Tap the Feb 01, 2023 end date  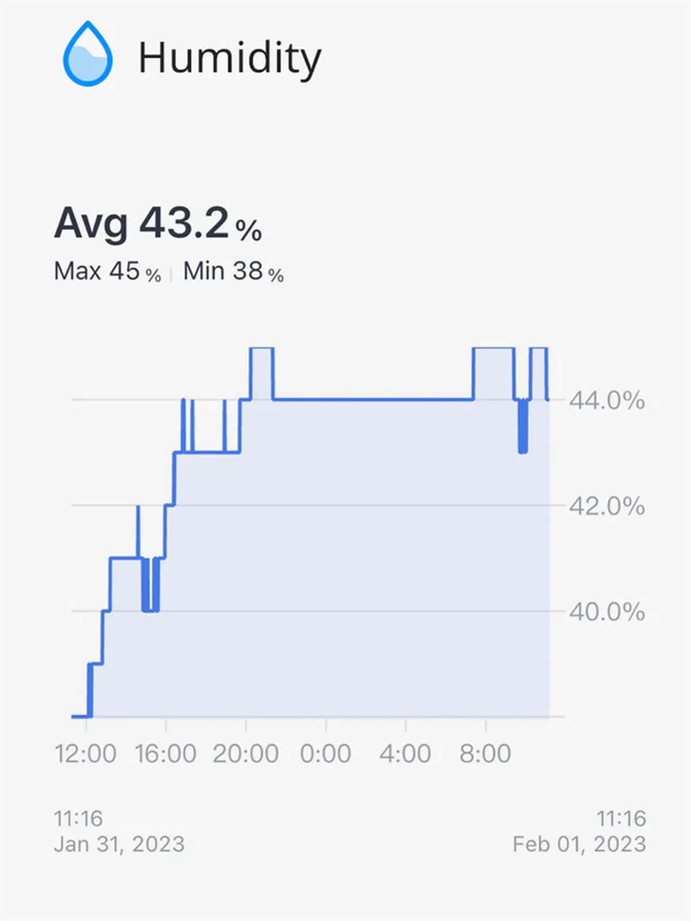coord(579,844)
